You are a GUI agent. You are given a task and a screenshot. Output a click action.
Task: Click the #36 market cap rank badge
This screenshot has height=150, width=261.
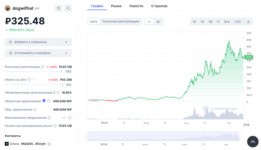(68, 71)
